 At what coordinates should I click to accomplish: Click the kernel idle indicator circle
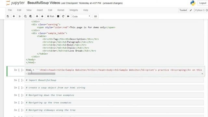tap(207, 10)
